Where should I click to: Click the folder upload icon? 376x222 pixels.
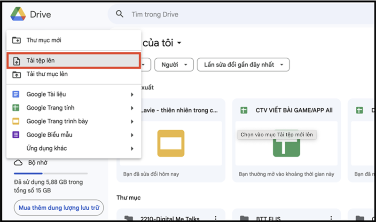[x=16, y=74]
